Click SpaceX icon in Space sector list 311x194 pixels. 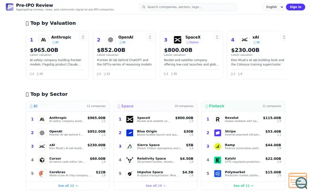[x=130, y=119]
